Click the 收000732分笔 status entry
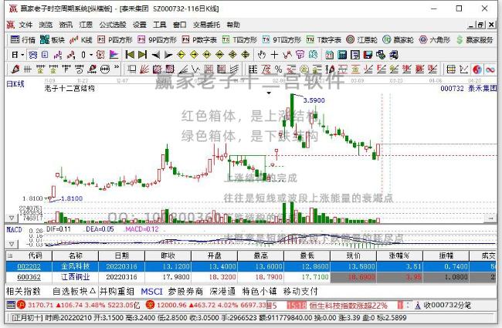The image size is (502, 328). pyautogui.click(x=447, y=306)
